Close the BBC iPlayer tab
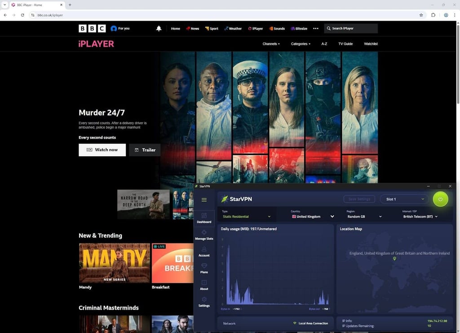 click(61, 4)
